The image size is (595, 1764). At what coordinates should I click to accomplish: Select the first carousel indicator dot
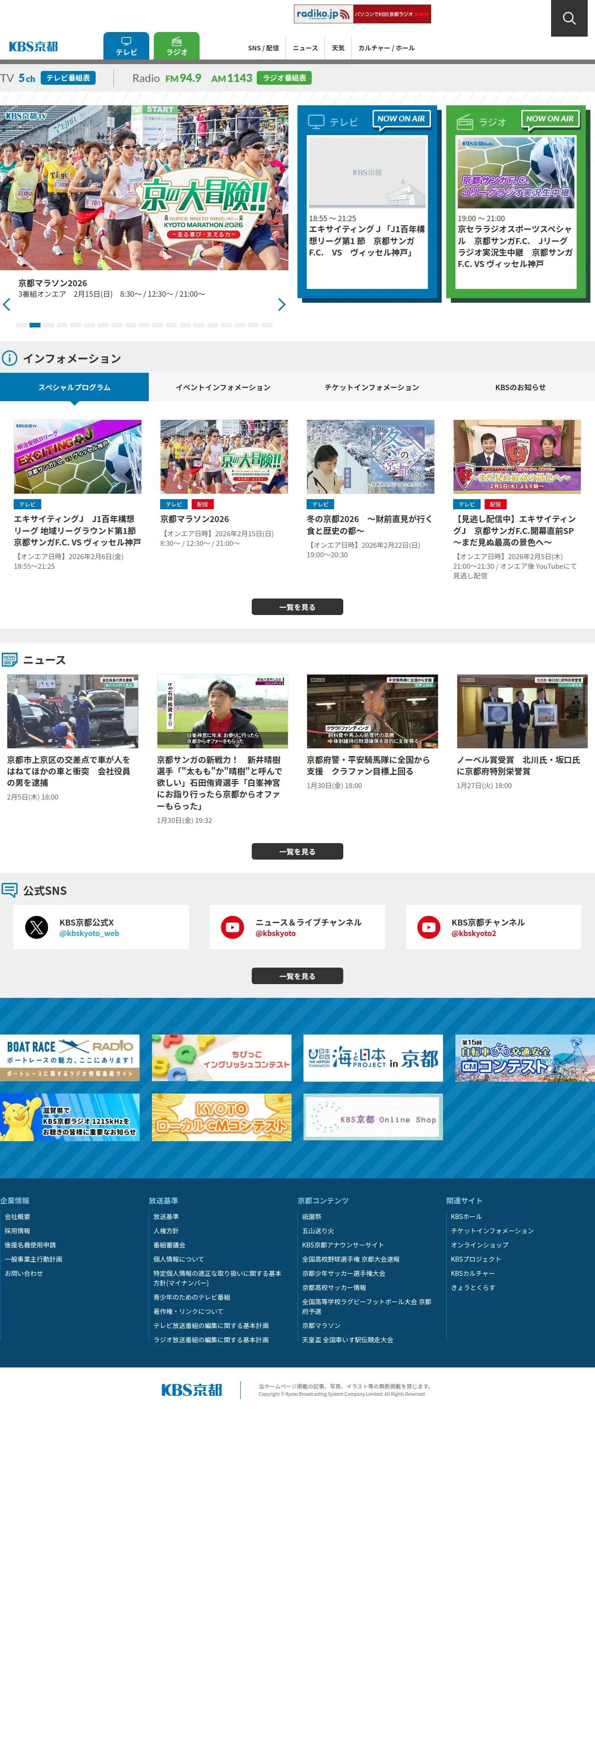click(21, 325)
